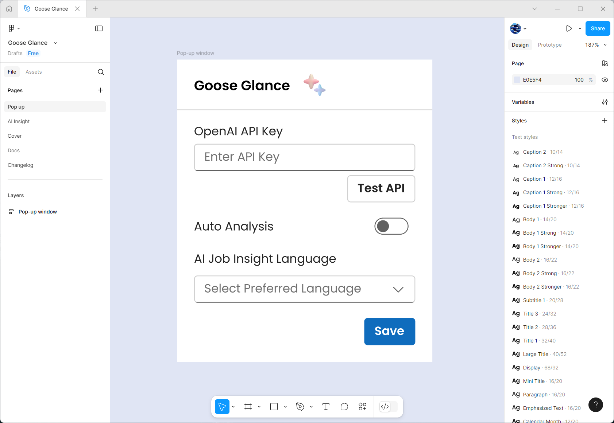Viewport: 614px width, 423px height.
Task: Toggle the sidebar panel layout icon
Action: coord(99,28)
